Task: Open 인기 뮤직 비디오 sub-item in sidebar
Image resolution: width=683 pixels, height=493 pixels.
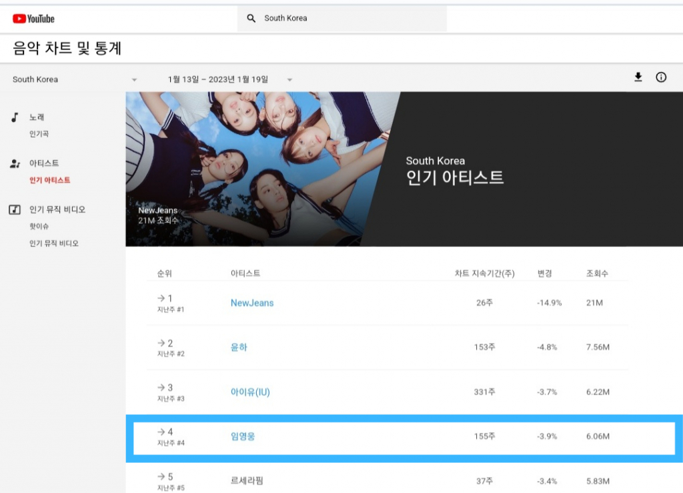Action: 53,243
